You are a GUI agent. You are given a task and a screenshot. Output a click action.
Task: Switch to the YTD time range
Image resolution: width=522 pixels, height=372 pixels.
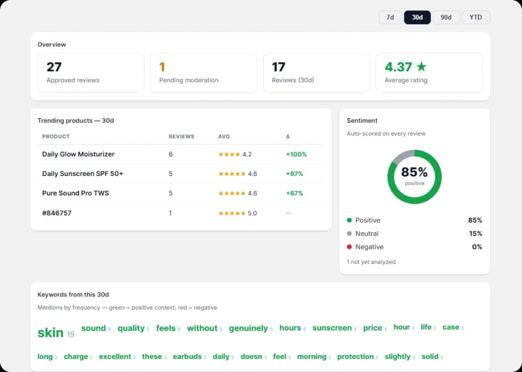476,17
